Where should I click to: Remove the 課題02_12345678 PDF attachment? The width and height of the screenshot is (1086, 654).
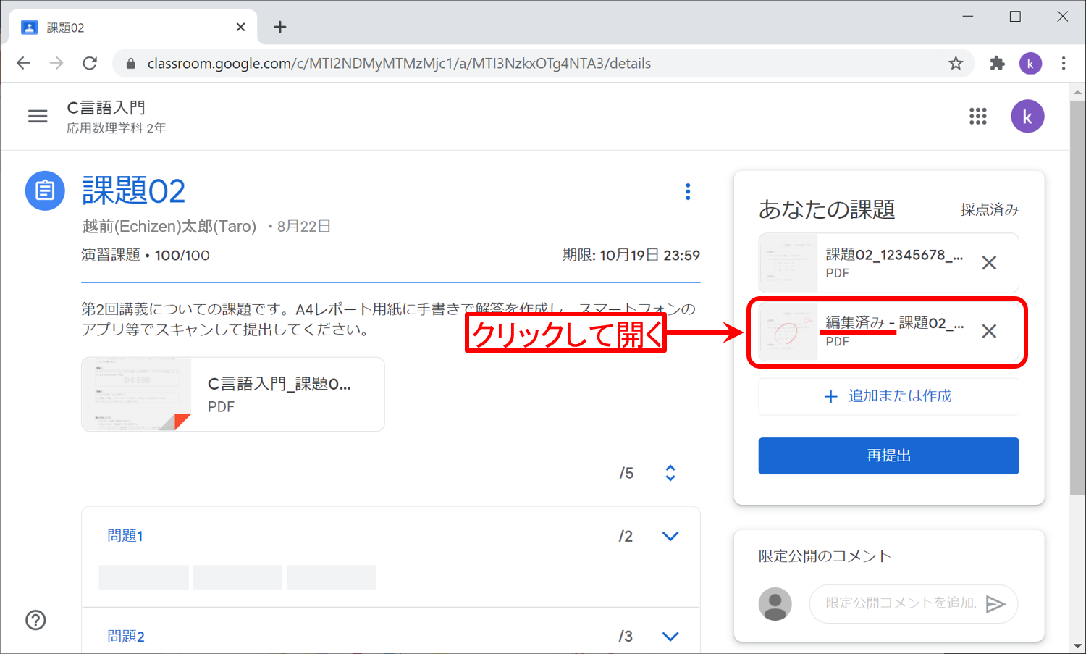(x=988, y=263)
